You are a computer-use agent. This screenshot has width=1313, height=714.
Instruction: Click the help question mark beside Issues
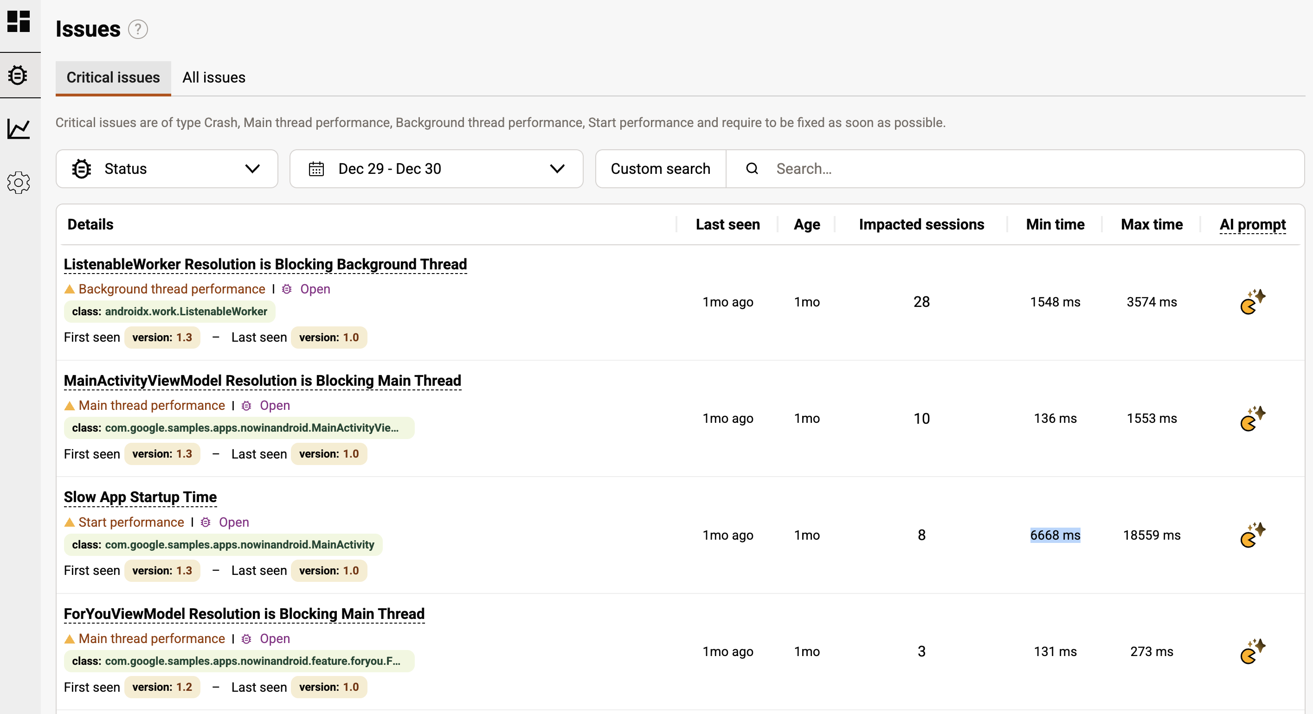[138, 29]
